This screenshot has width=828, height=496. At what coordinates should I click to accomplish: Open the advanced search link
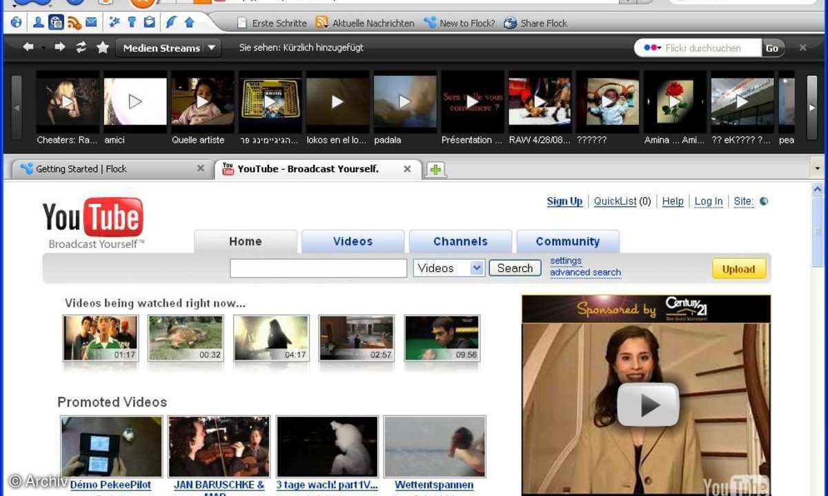click(x=585, y=273)
